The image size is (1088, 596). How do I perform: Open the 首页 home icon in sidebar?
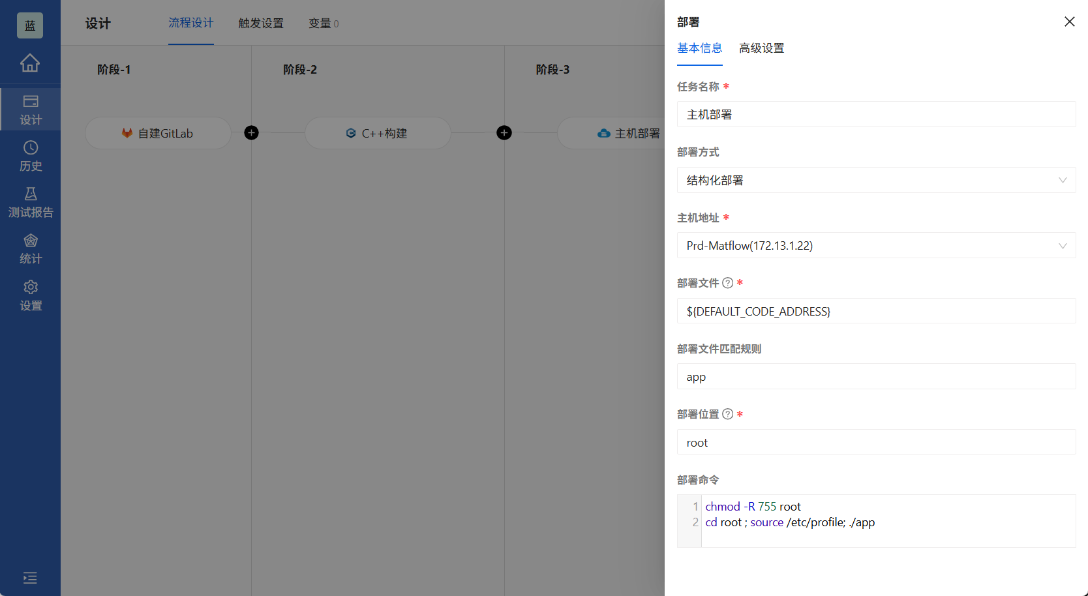click(x=30, y=63)
